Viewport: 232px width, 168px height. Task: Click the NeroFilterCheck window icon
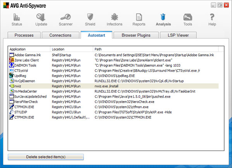(11, 102)
